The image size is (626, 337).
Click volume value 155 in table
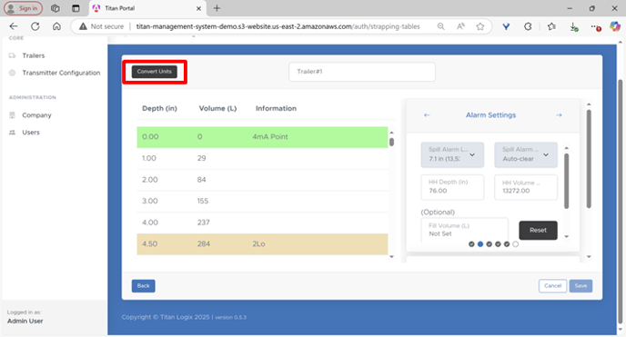(203, 201)
